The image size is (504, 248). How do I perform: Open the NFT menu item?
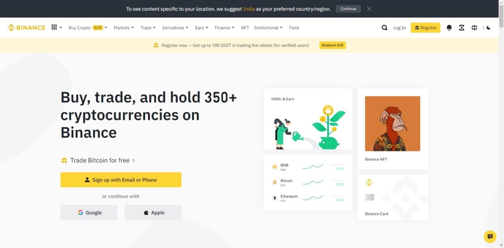245,28
